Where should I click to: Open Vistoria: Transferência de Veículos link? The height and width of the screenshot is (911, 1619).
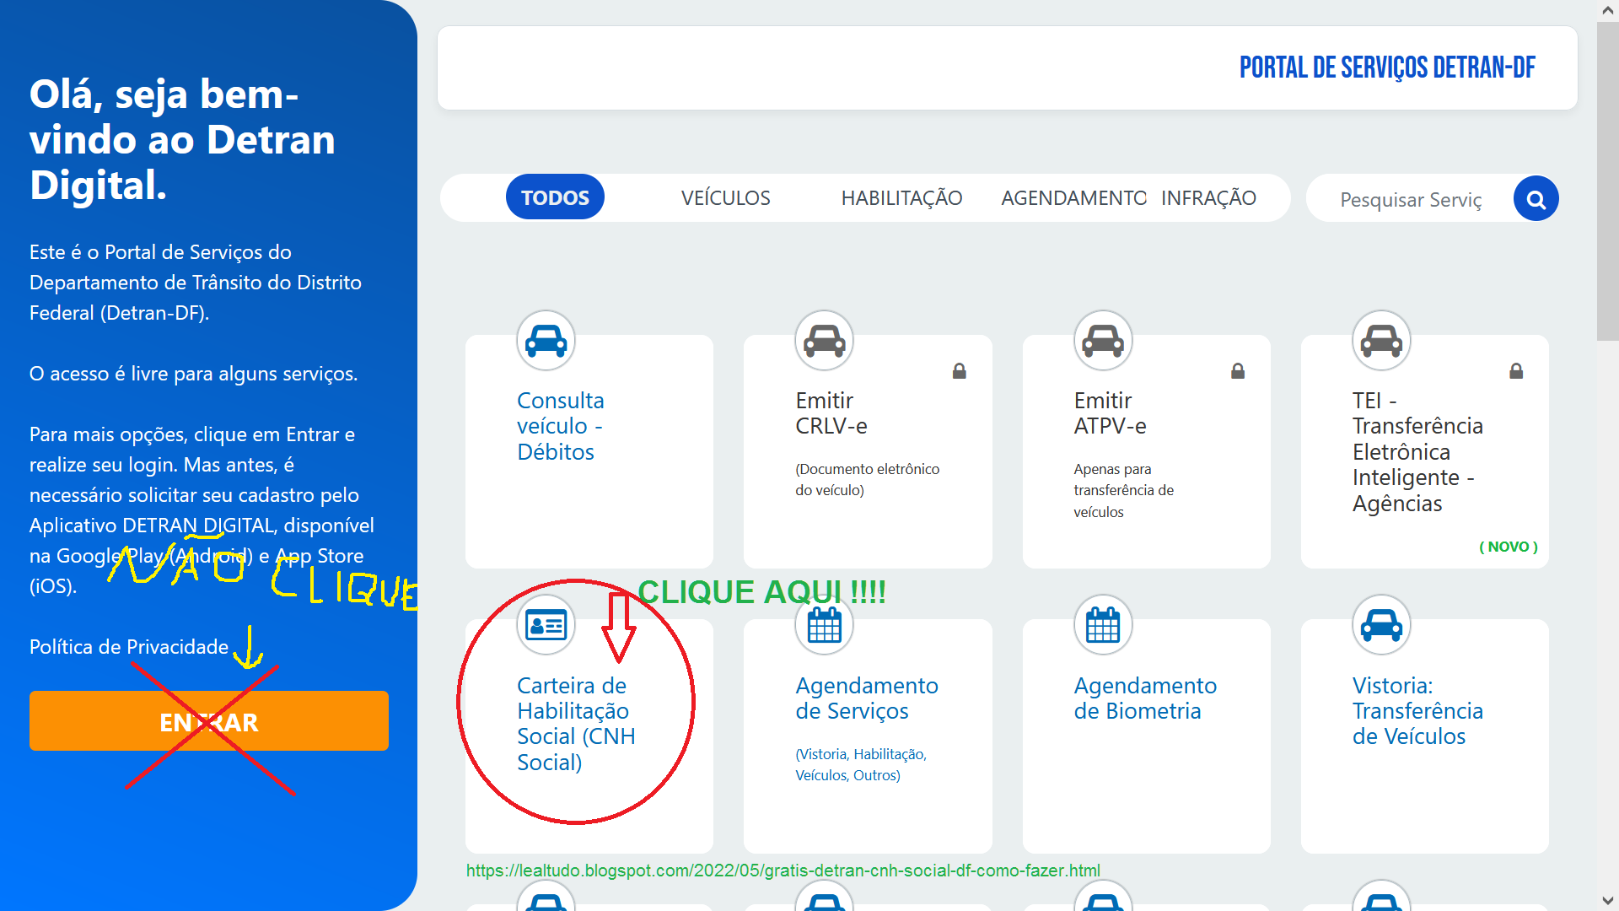tap(1417, 710)
